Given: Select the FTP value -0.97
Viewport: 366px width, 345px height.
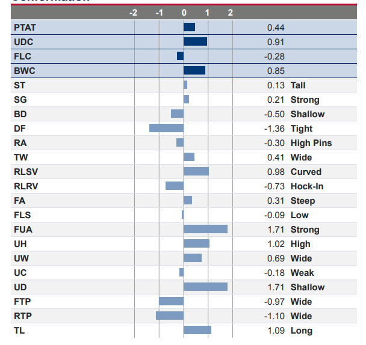Looking at the screenshot, I should (274, 302).
